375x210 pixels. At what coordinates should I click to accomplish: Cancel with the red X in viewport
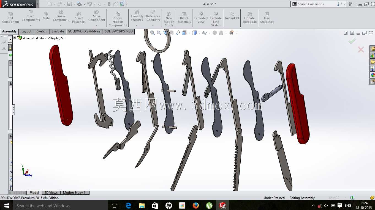[361, 49]
